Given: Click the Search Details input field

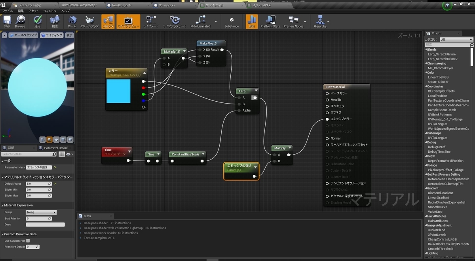Looking at the screenshot, I should tap(30, 154).
